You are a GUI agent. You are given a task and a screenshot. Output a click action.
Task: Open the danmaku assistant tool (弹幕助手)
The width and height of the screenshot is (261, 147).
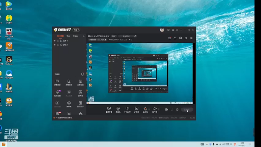pos(57,83)
